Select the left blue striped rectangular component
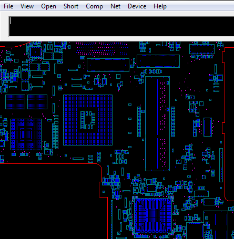The image size is (234, 239). coord(15,102)
